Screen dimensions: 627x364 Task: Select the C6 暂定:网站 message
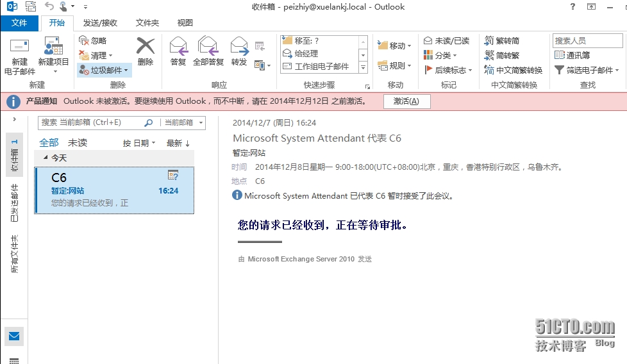(x=114, y=190)
